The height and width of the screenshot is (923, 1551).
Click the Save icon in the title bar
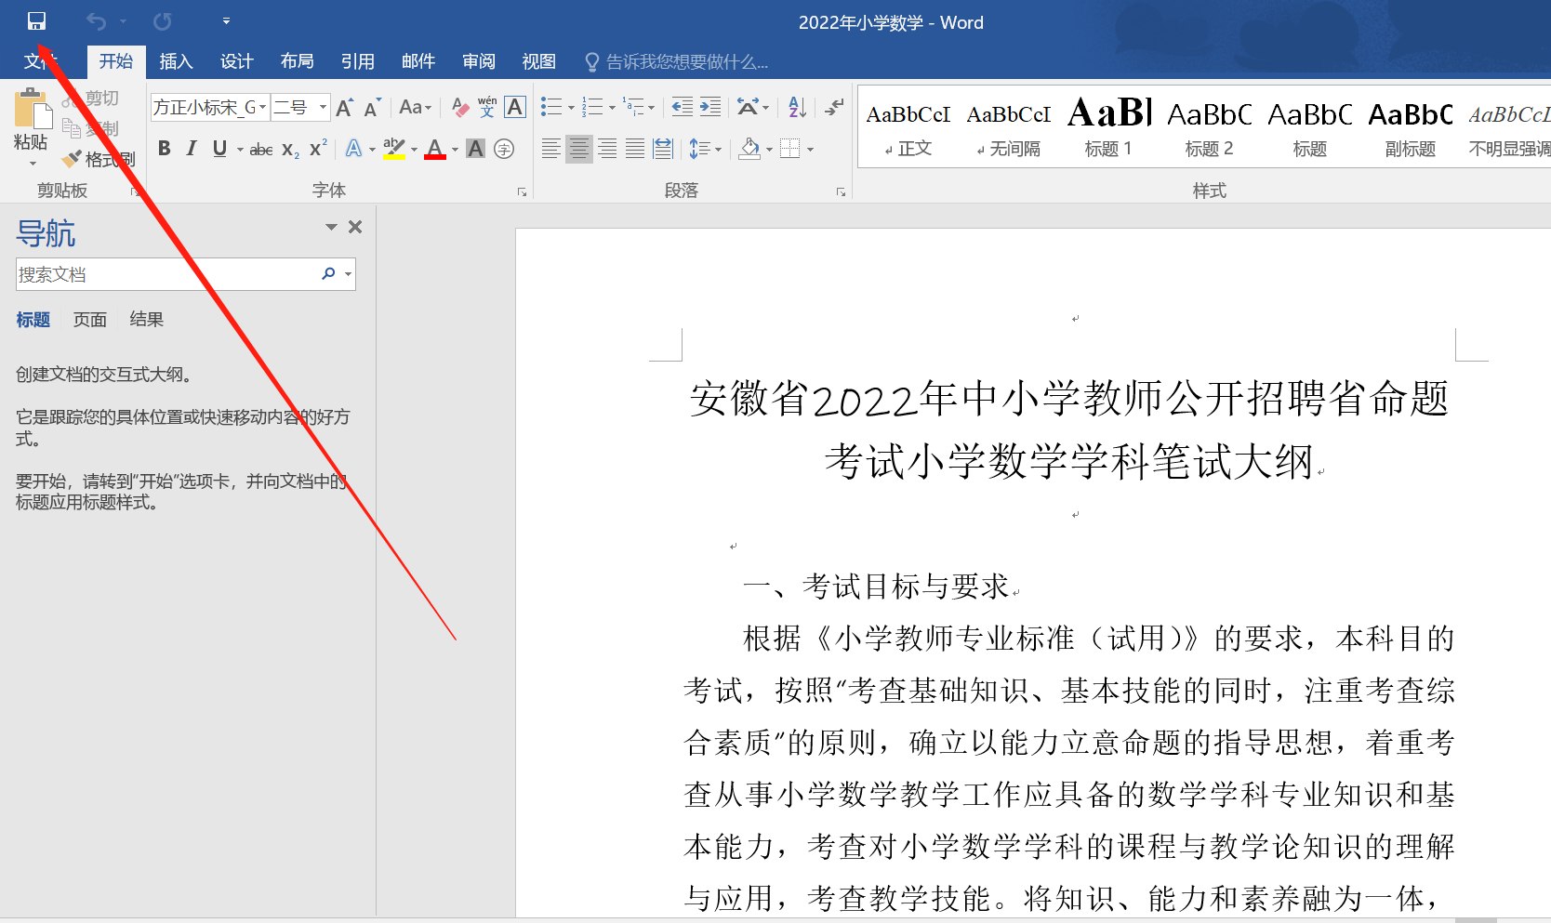[36, 20]
